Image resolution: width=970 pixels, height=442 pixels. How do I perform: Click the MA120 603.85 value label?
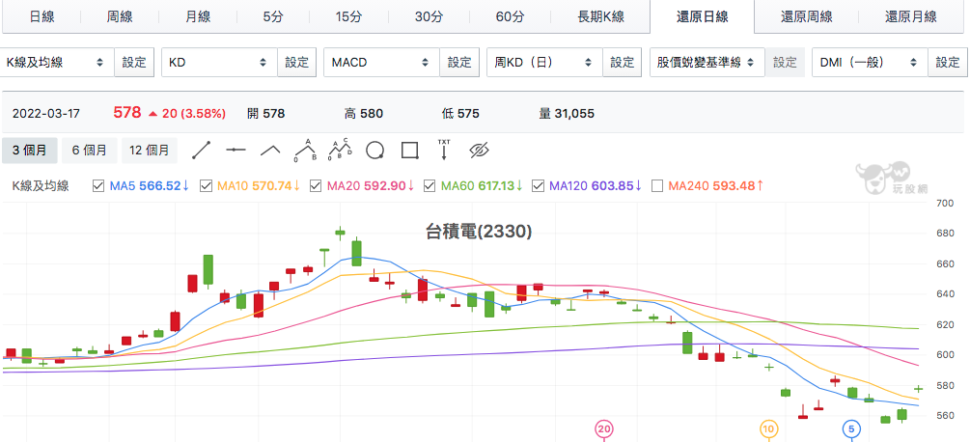click(596, 185)
